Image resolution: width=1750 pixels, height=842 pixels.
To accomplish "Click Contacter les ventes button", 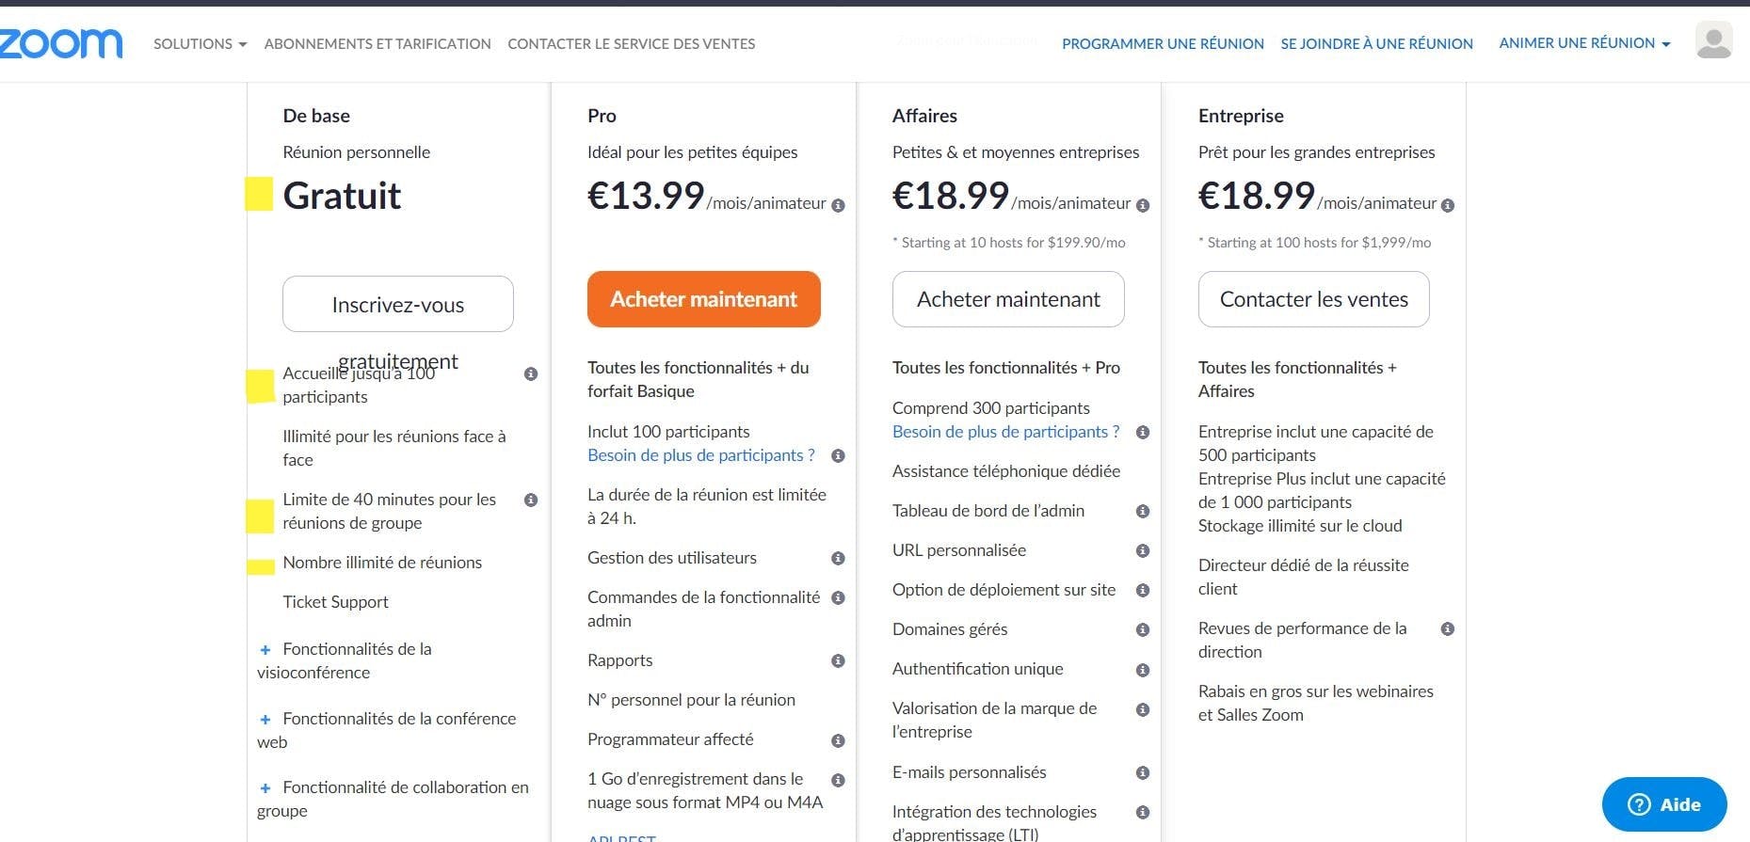I will click(1313, 299).
